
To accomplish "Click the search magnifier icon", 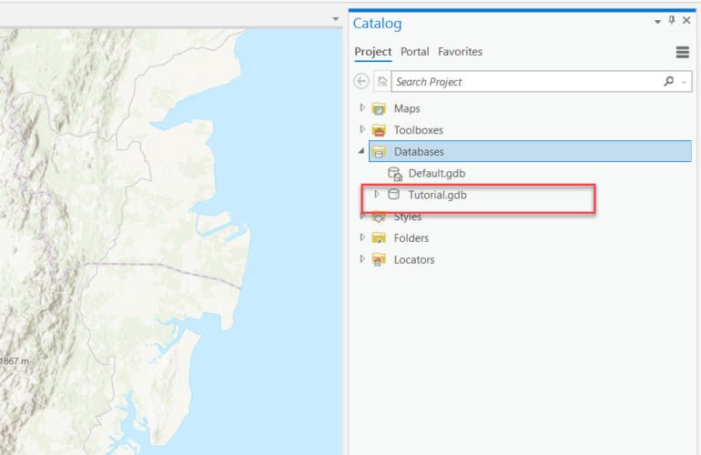I will click(669, 81).
